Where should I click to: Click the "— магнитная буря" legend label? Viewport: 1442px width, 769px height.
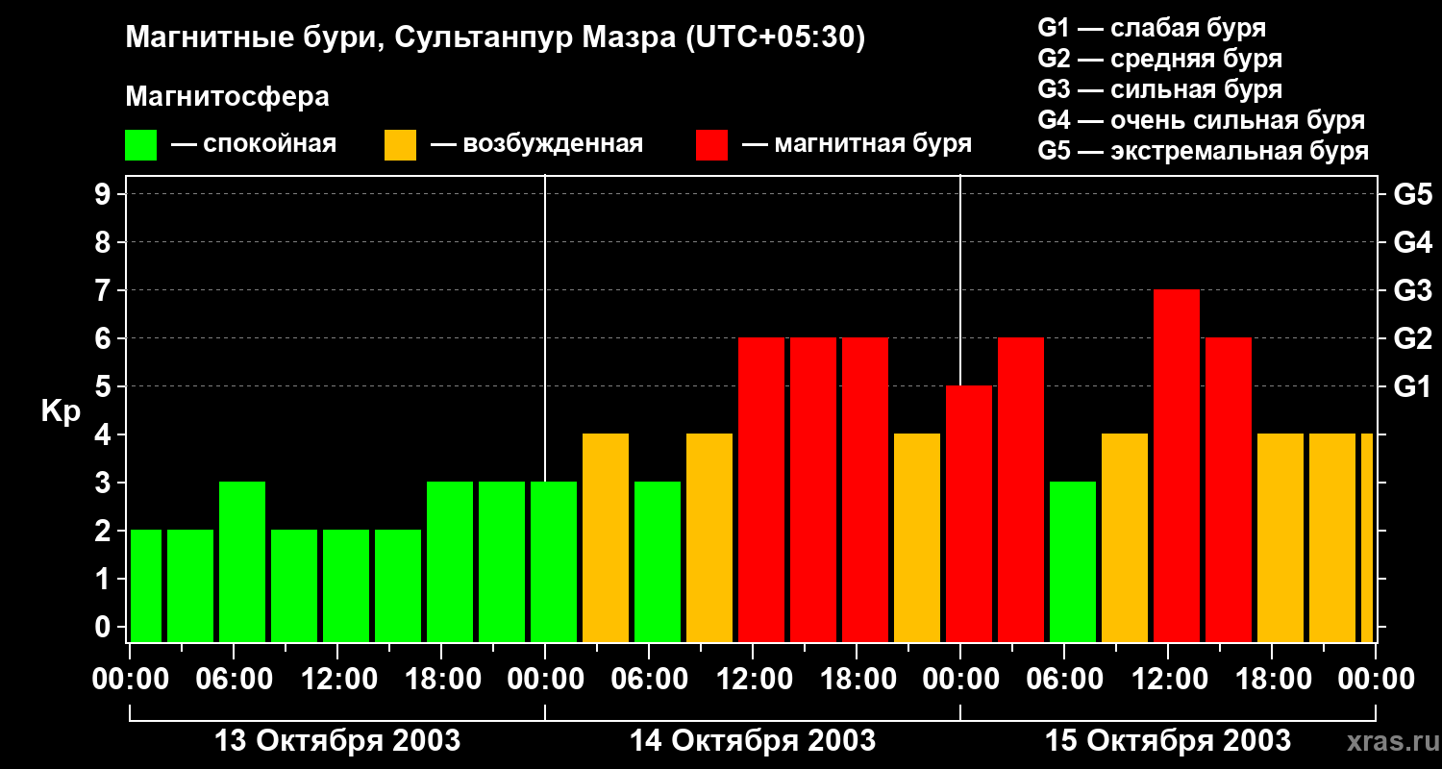[x=857, y=144]
